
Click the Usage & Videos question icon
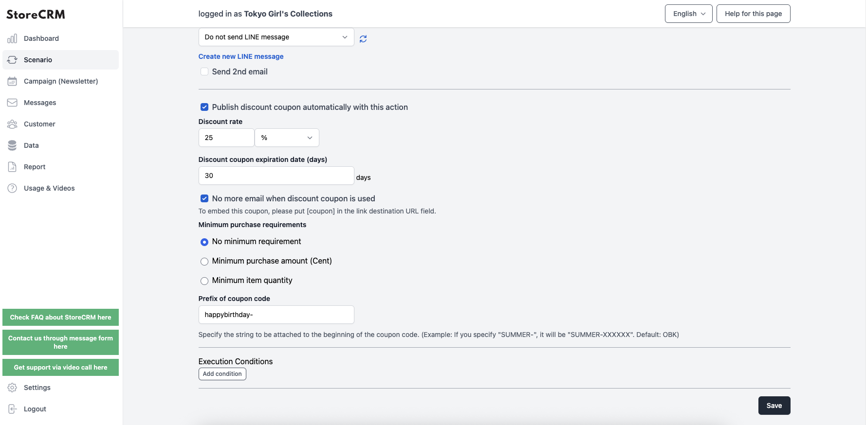(12, 188)
